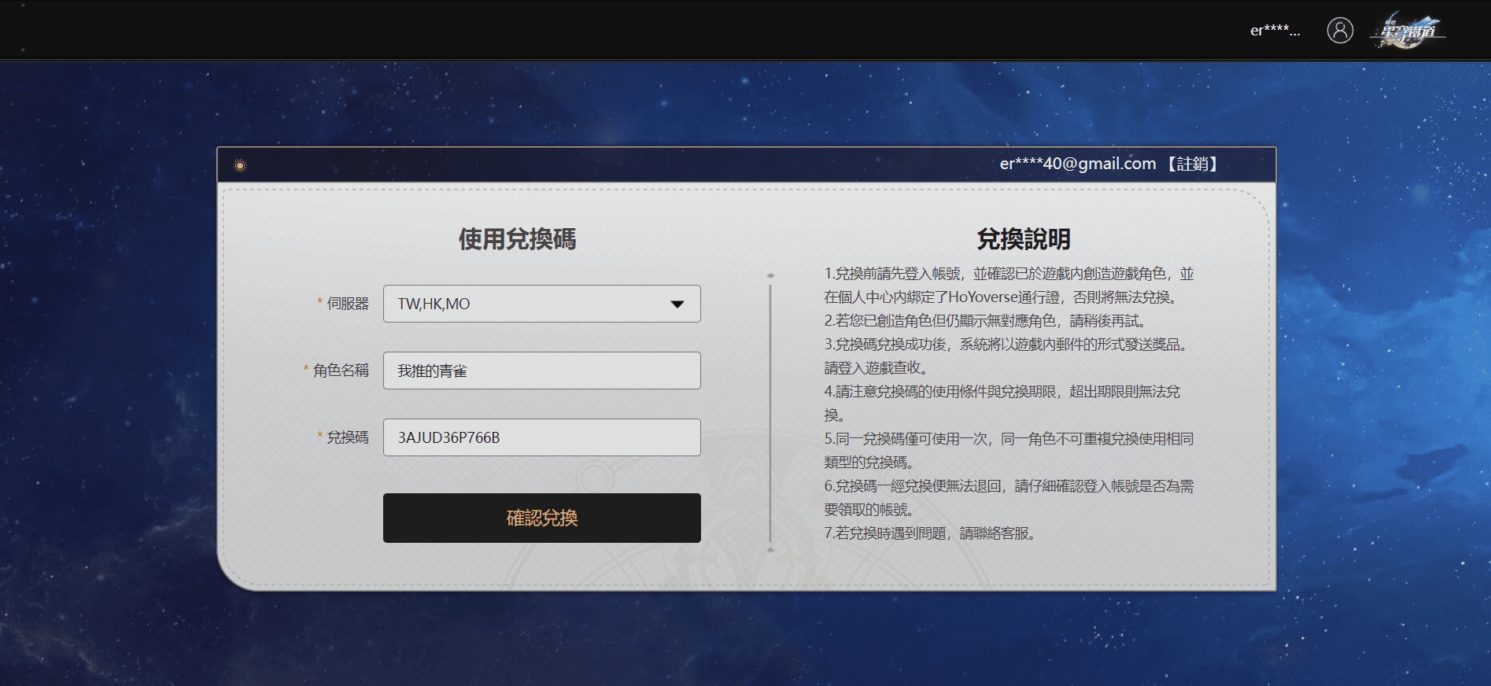Image resolution: width=1491 pixels, height=686 pixels.
Task: Click the 角色名稱 field label
Action: [341, 371]
